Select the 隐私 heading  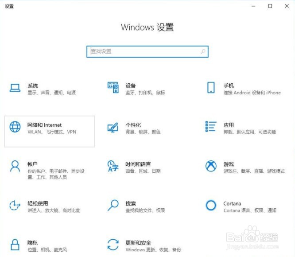tap(32, 243)
